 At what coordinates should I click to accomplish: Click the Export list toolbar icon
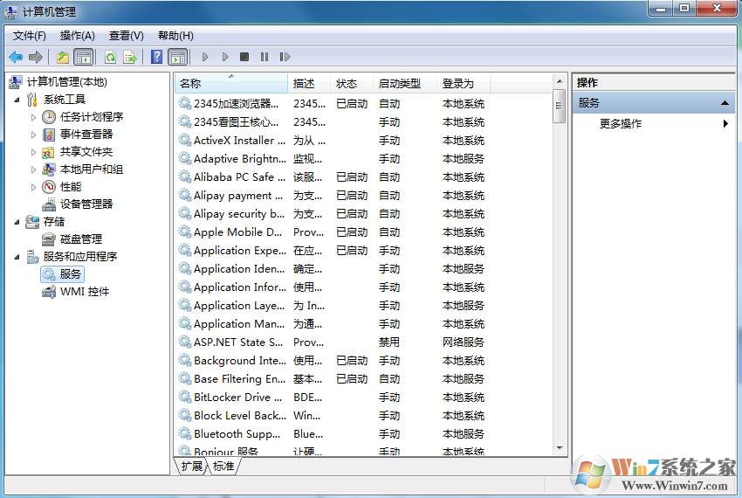pyautogui.click(x=130, y=57)
